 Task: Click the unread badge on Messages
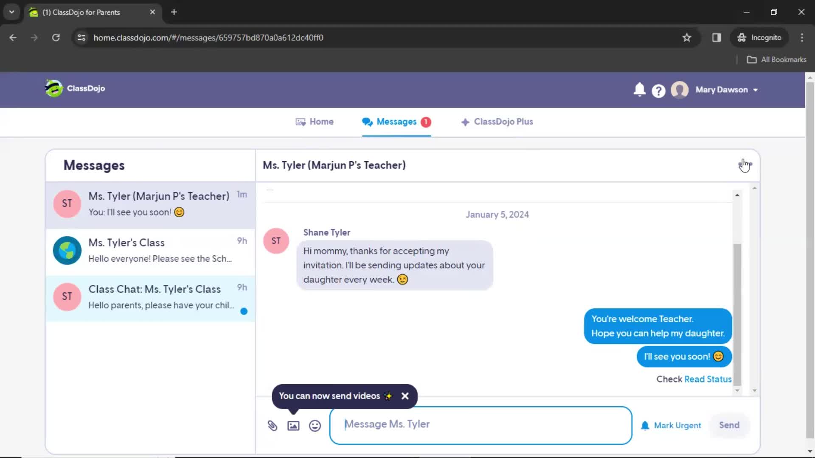[426, 122]
